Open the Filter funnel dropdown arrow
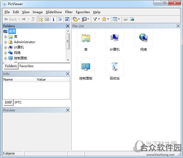The width and height of the screenshot is (183, 158). point(99,19)
